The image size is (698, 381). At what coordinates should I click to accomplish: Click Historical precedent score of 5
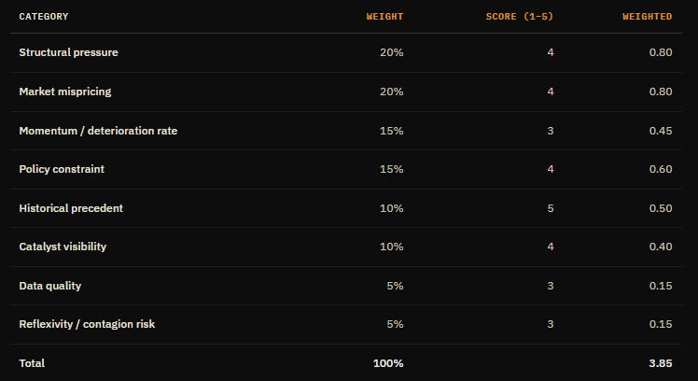pos(551,208)
